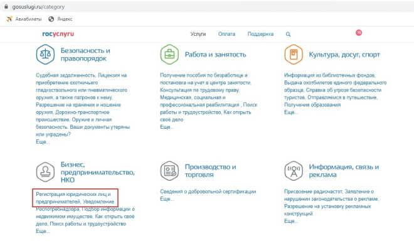Open Производство и торговля heading

(210, 171)
